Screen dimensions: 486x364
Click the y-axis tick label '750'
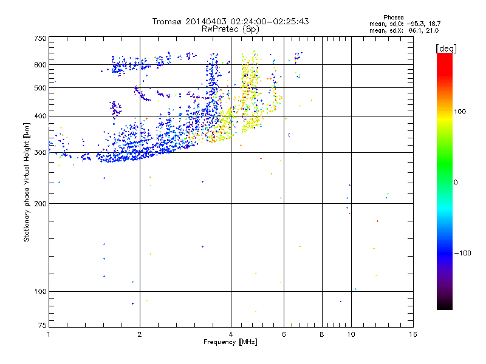(x=40, y=38)
